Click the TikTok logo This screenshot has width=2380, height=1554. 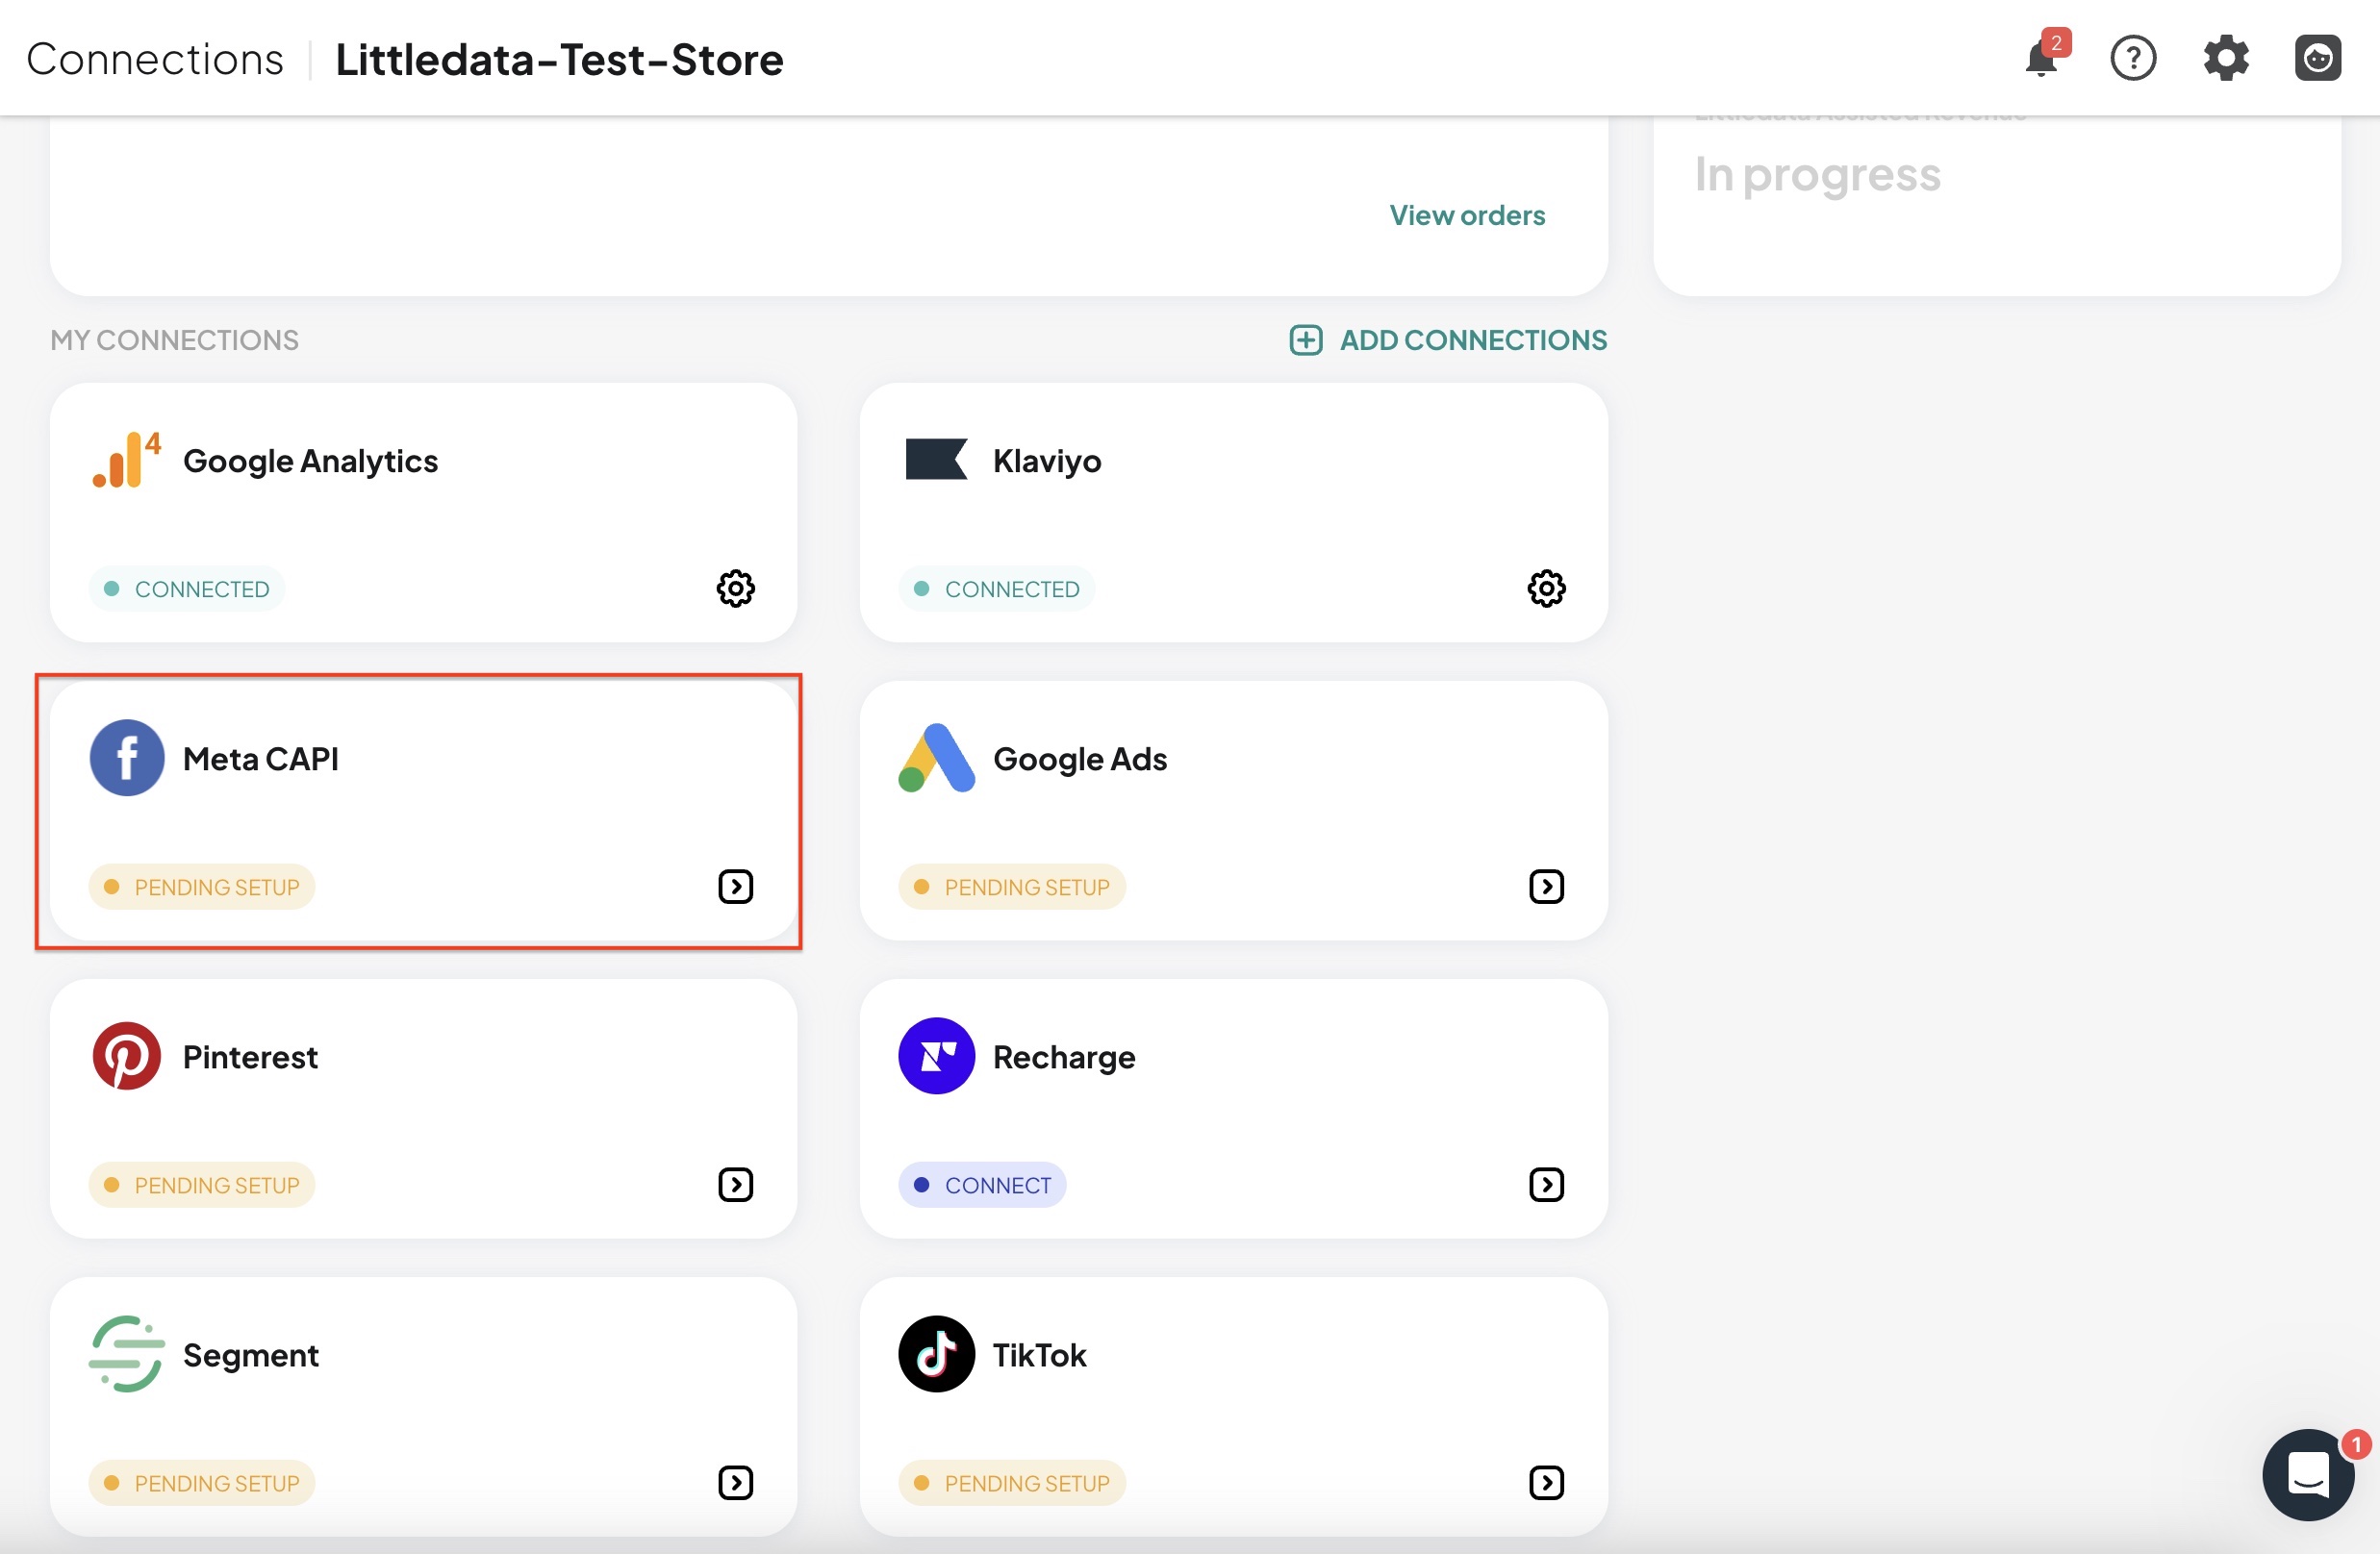(936, 1353)
